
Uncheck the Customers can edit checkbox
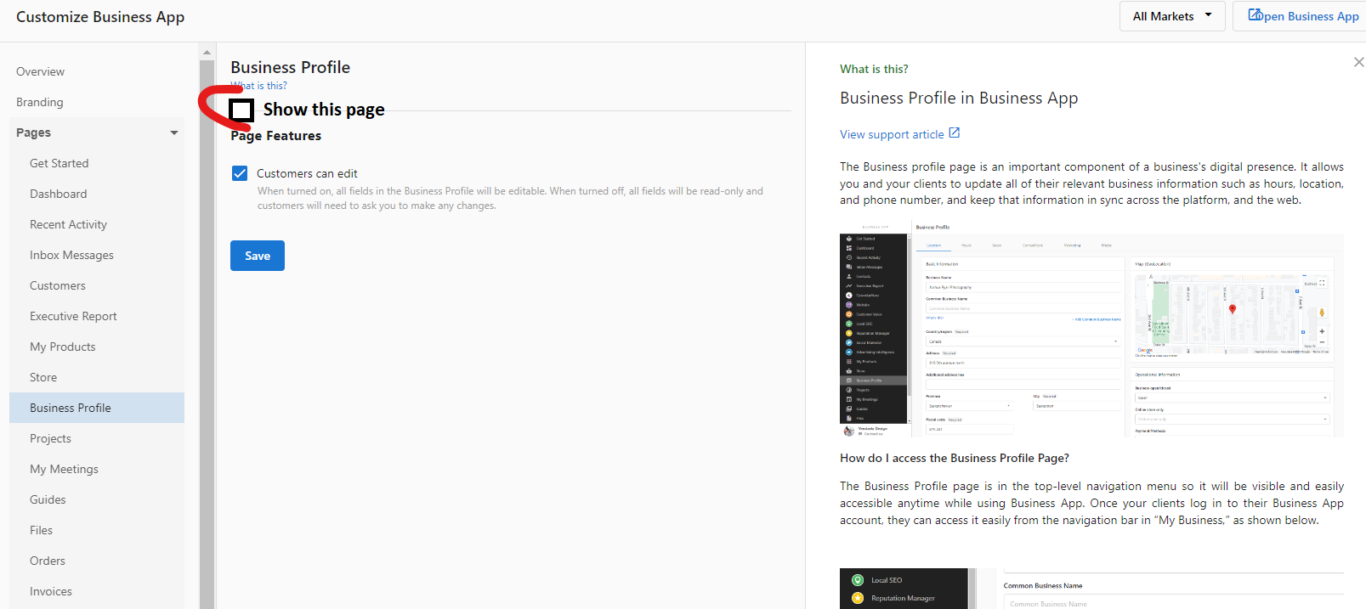click(x=240, y=173)
